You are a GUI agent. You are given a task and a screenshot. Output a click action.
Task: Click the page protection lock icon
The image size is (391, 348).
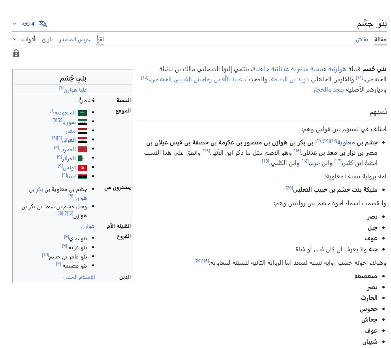pyautogui.click(x=16, y=54)
